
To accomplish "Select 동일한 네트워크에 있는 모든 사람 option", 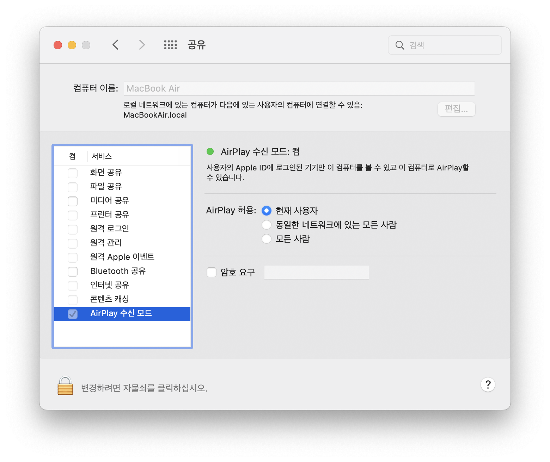I will [267, 225].
